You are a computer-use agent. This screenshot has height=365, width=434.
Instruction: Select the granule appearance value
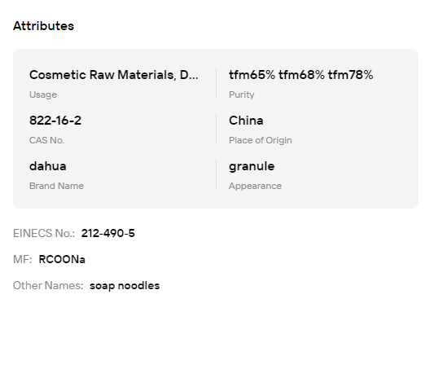click(252, 167)
